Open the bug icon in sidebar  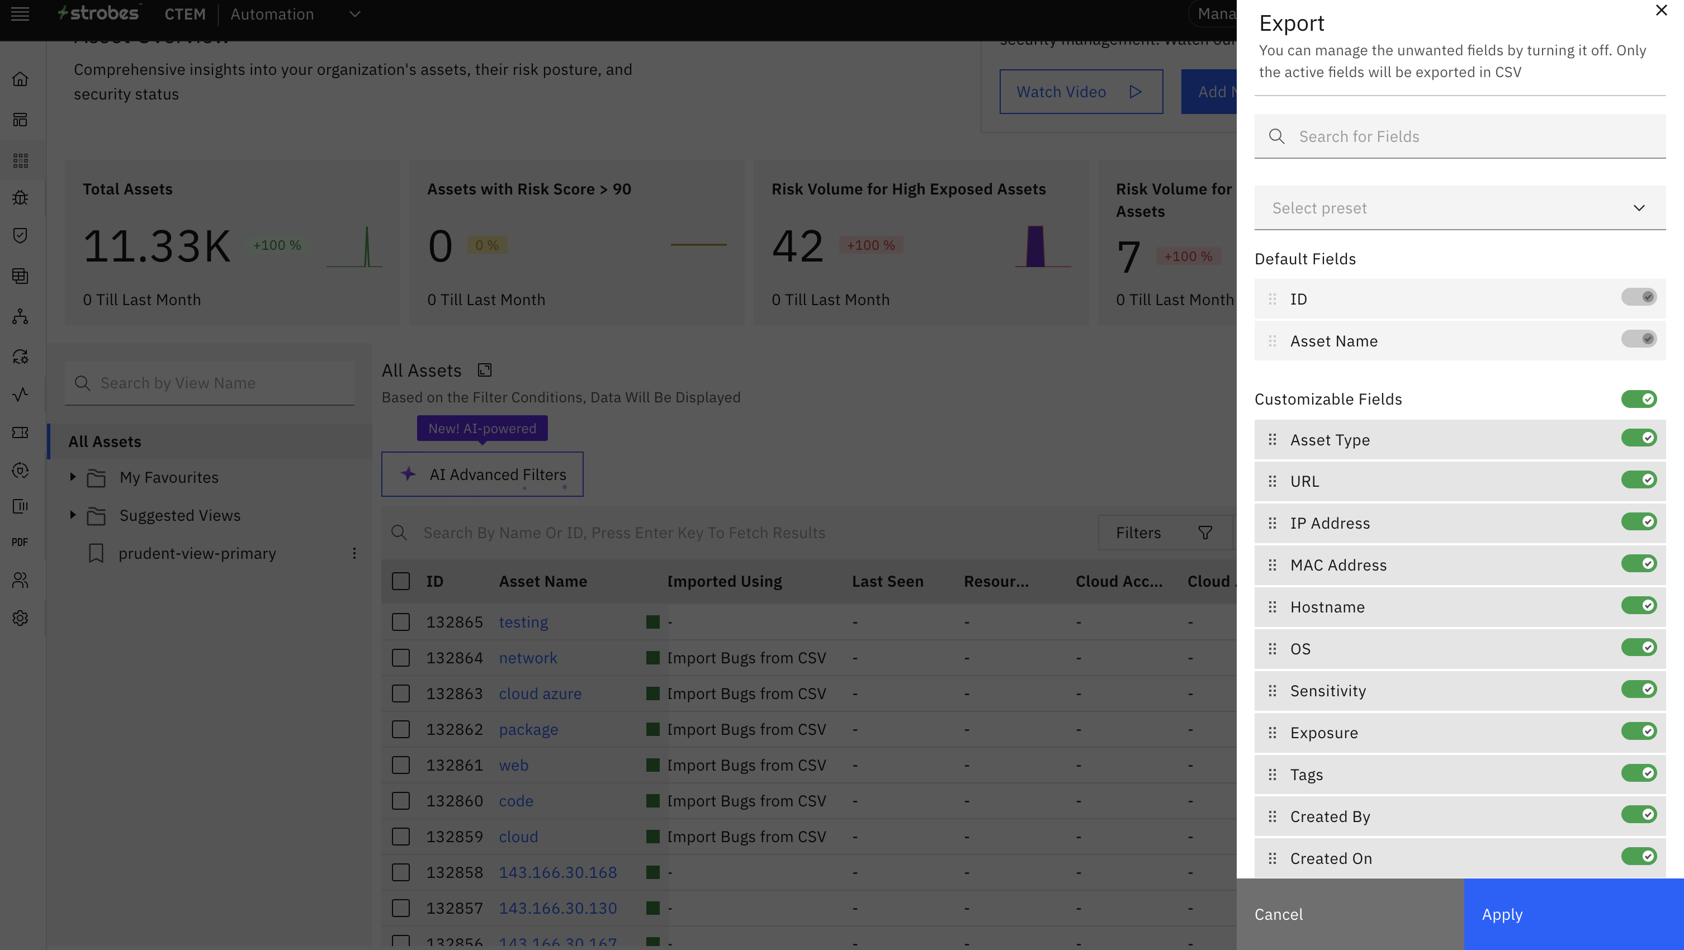pos(20,197)
